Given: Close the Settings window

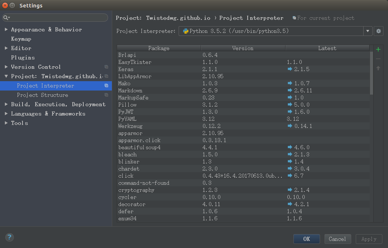Looking at the screenshot, I should click(x=5, y=5).
